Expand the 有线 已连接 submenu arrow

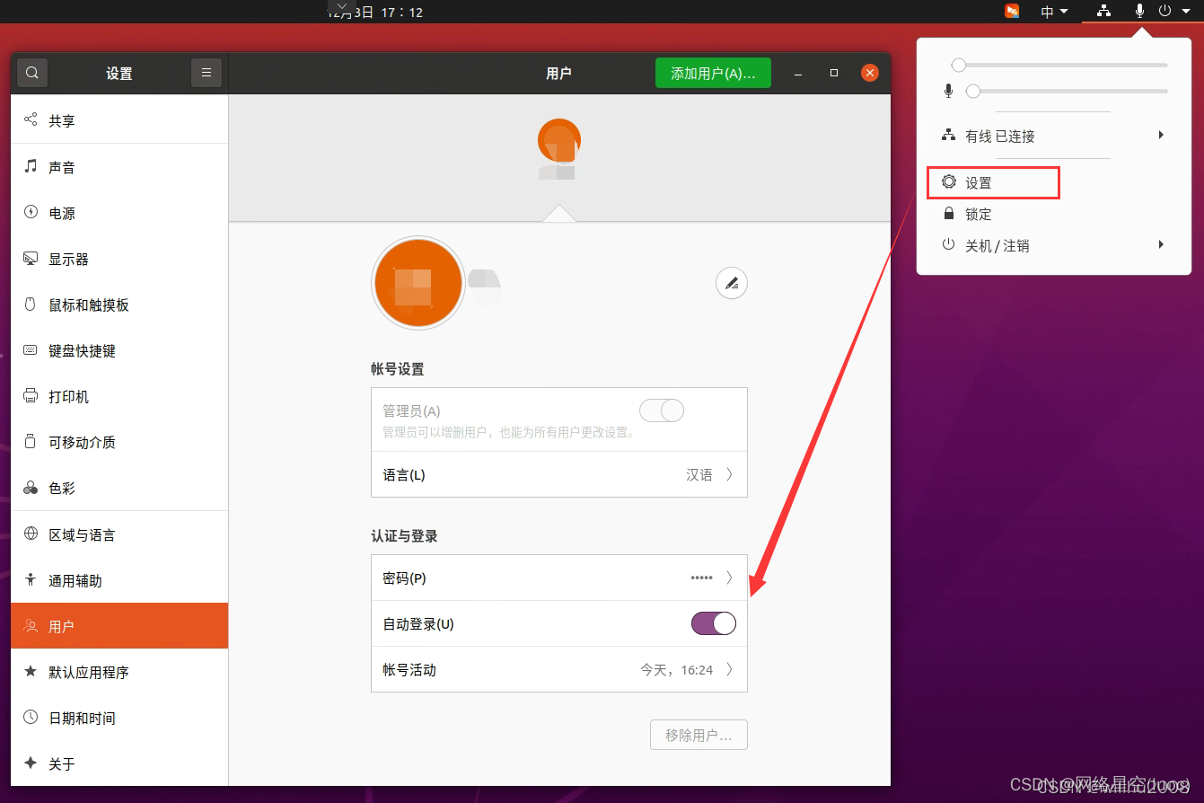click(1161, 135)
